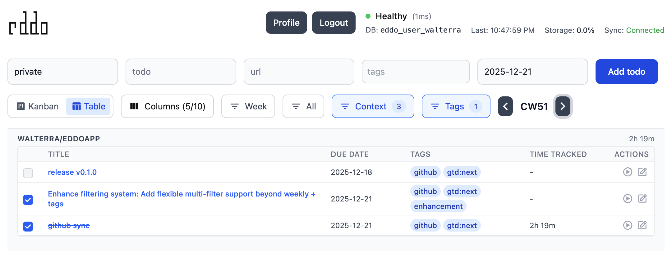Open the Context filter dropdown
The width and height of the screenshot is (672, 256).
(x=373, y=106)
